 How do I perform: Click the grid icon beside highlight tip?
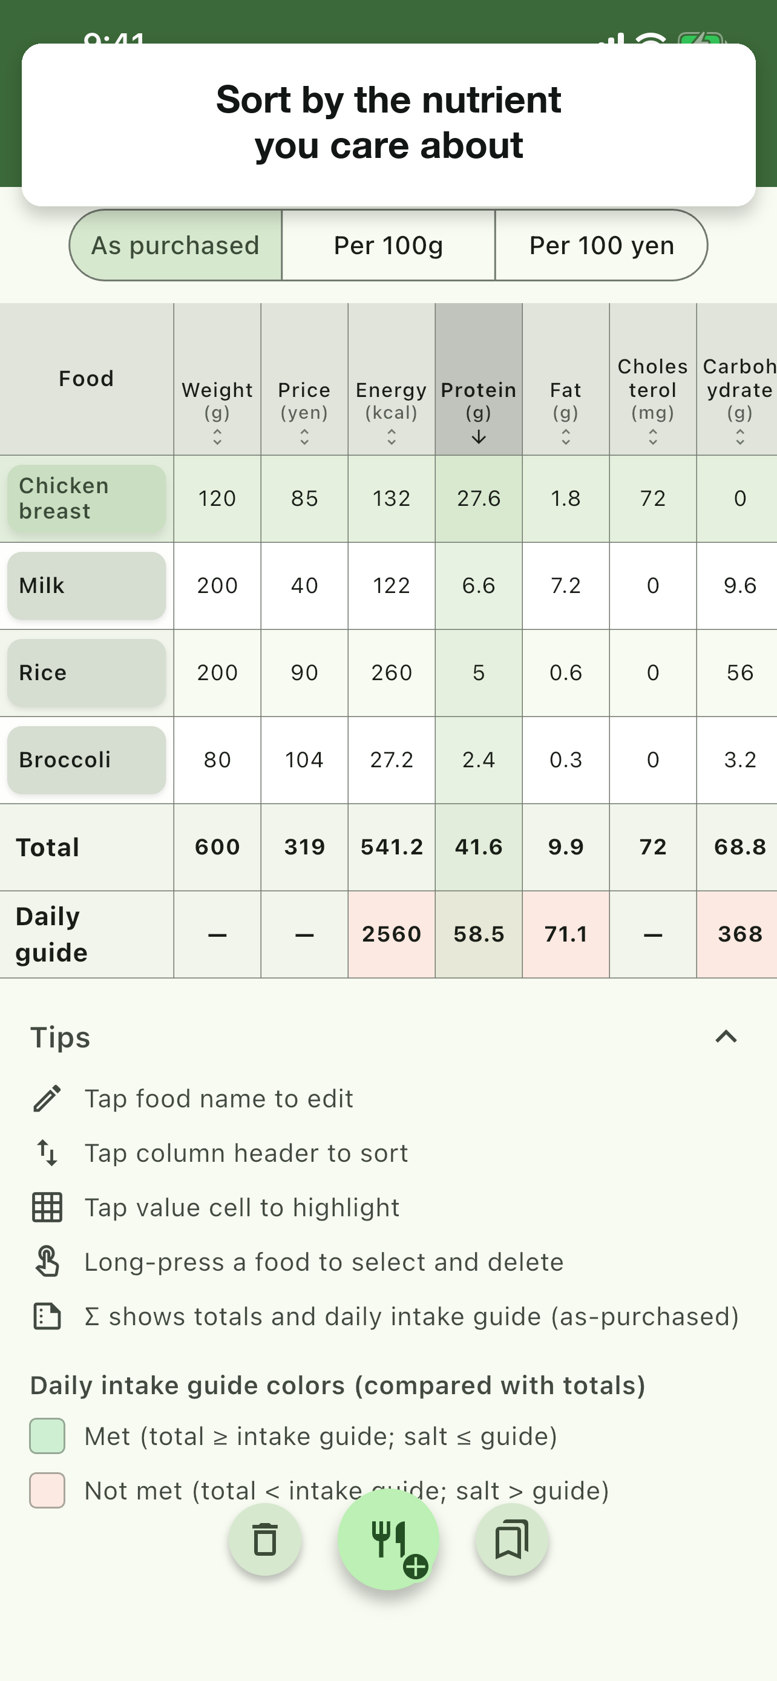pos(47,1207)
